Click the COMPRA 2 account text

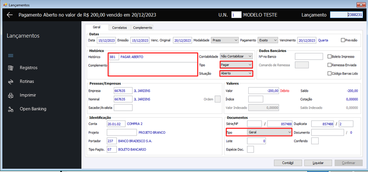134,124
